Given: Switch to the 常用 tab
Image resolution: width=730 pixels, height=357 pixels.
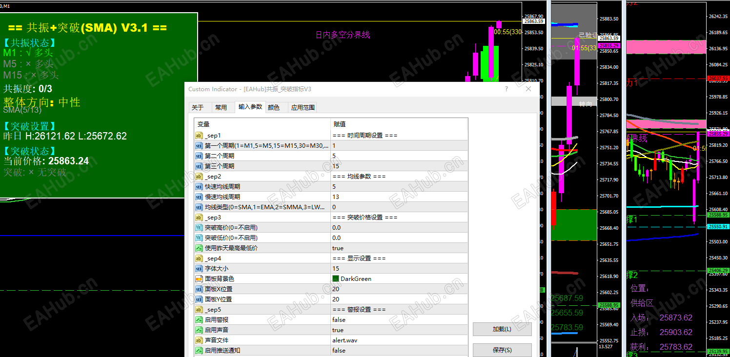Looking at the screenshot, I should (x=223, y=107).
